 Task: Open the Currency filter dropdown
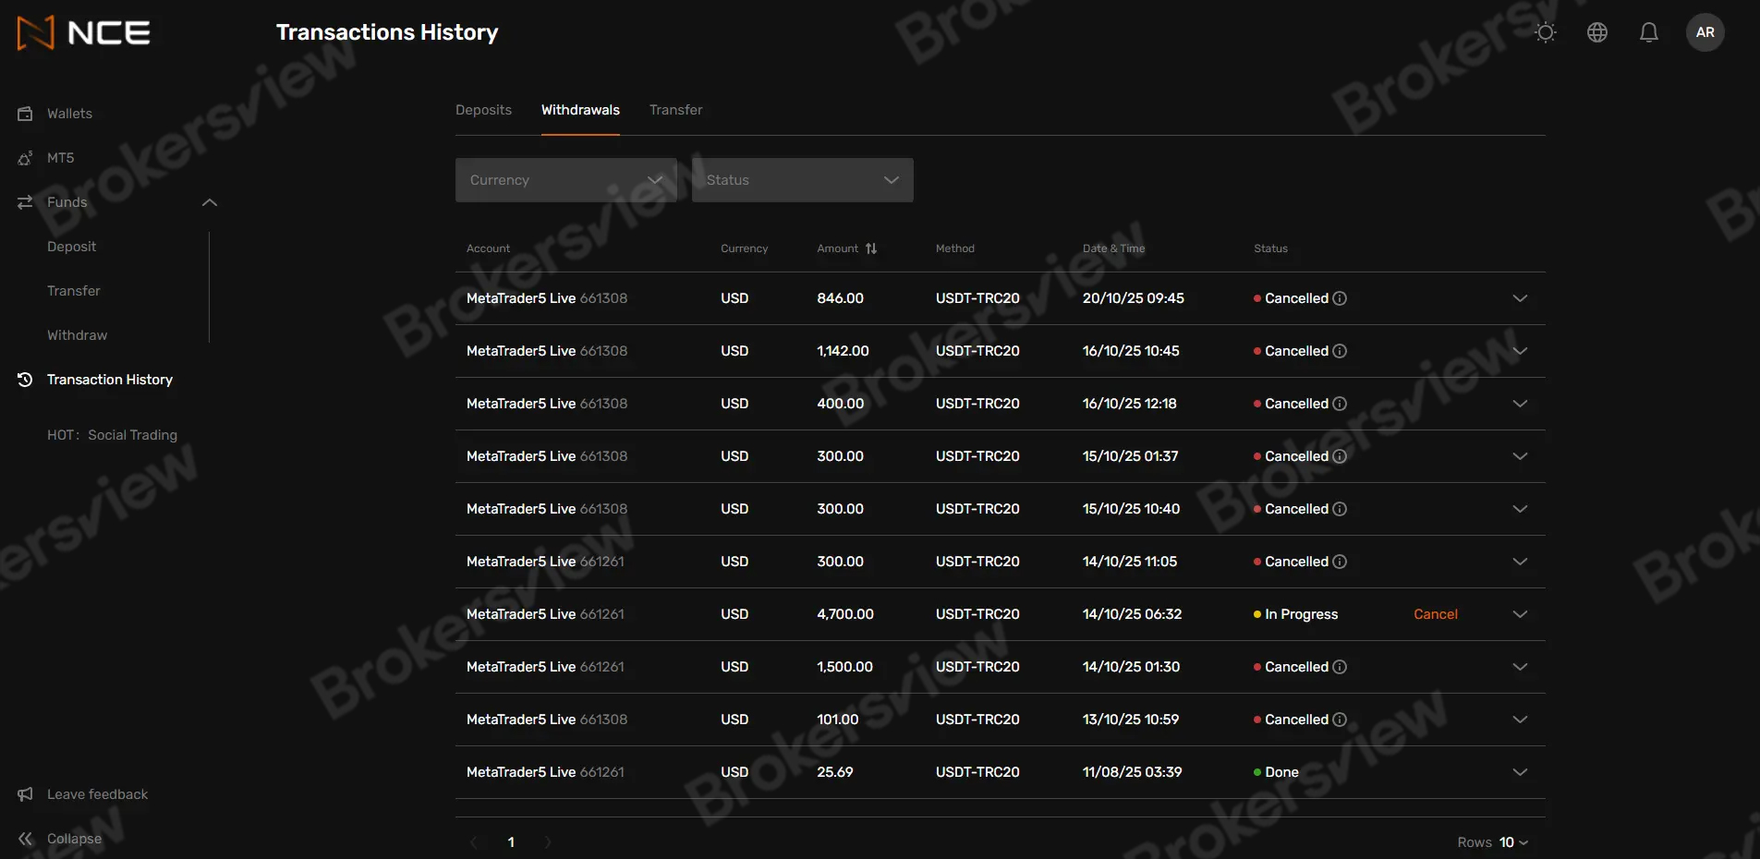565,180
